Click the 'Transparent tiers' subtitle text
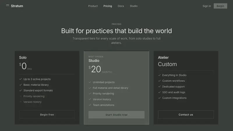 [116, 40]
